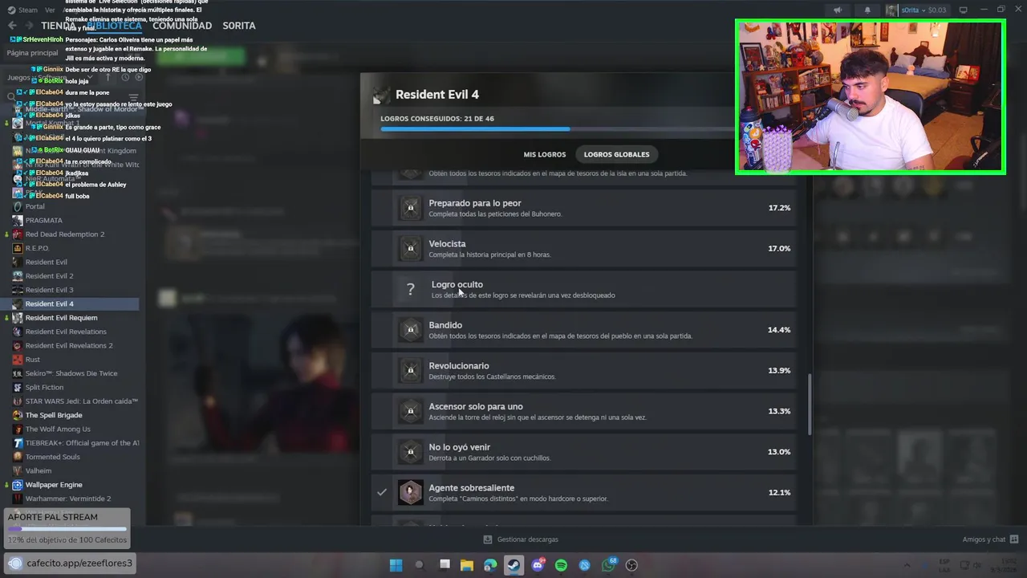The height and width of the screenshot is (578, 1027).
Task: Open the library filter options icon
Action: (133, 96)
